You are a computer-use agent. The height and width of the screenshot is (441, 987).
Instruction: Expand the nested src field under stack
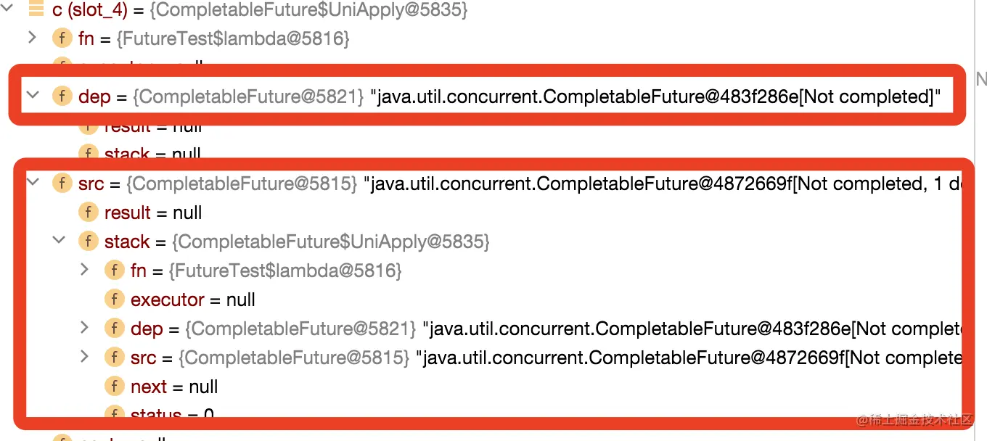85,357
